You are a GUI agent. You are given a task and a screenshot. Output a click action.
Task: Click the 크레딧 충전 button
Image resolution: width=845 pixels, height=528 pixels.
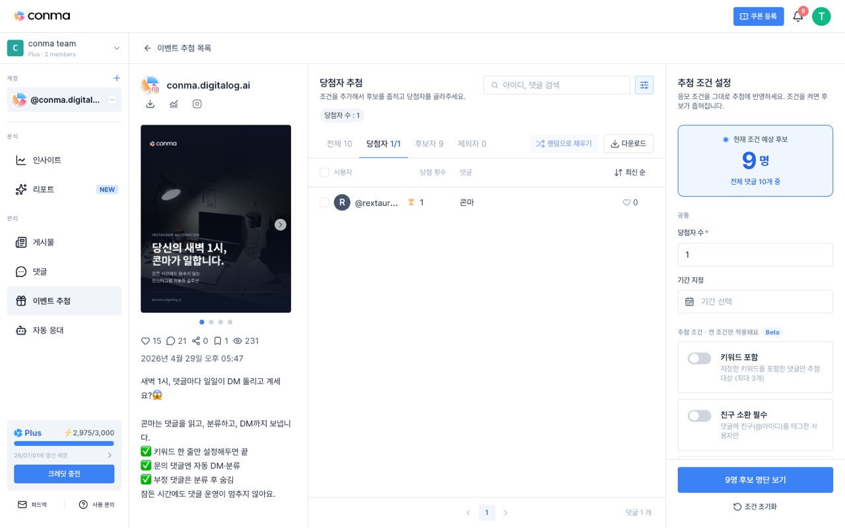tap(64, 474)
